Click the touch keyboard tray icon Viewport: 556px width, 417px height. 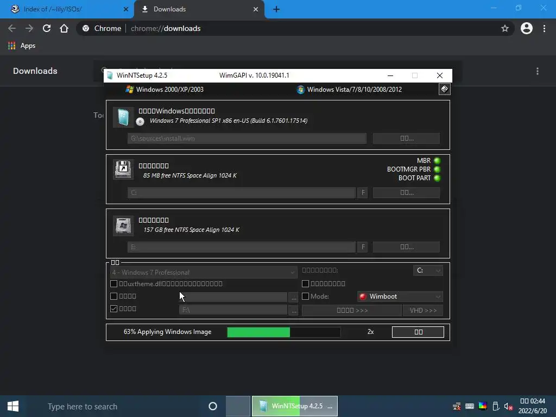click(x=470, y=406)
